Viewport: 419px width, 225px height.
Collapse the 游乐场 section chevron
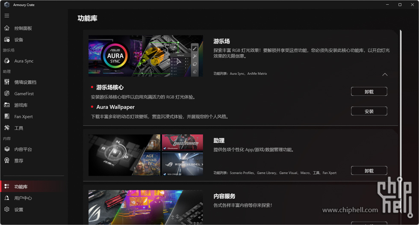tap(384, 74)
